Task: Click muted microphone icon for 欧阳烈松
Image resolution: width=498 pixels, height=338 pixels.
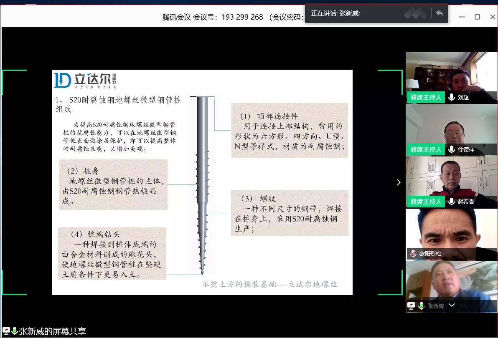Action: (x=413, y=254)
